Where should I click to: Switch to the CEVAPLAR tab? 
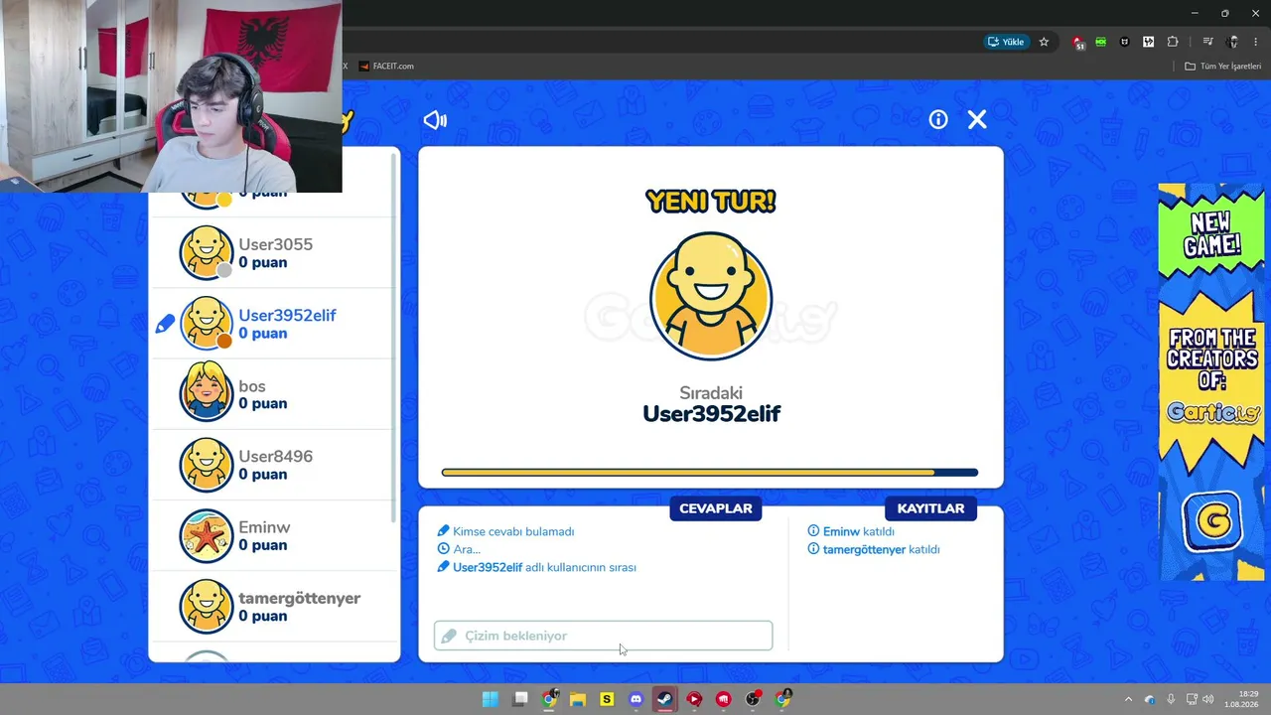coord(716,508)
